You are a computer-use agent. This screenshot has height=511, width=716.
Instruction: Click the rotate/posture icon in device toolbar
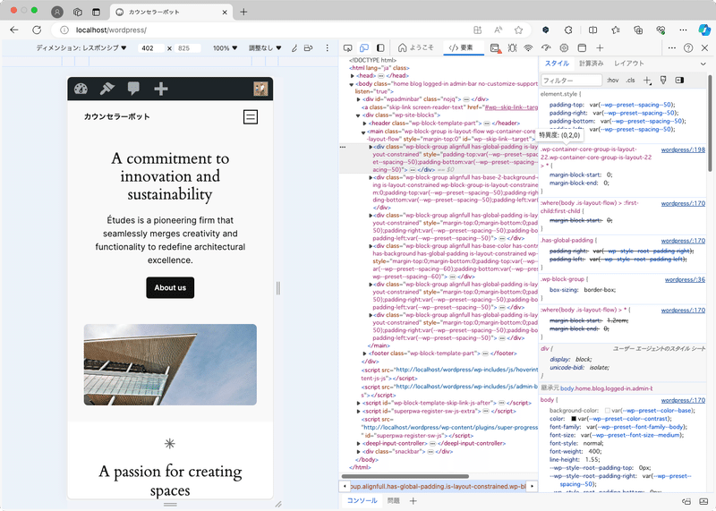click(x=309, y=48)
